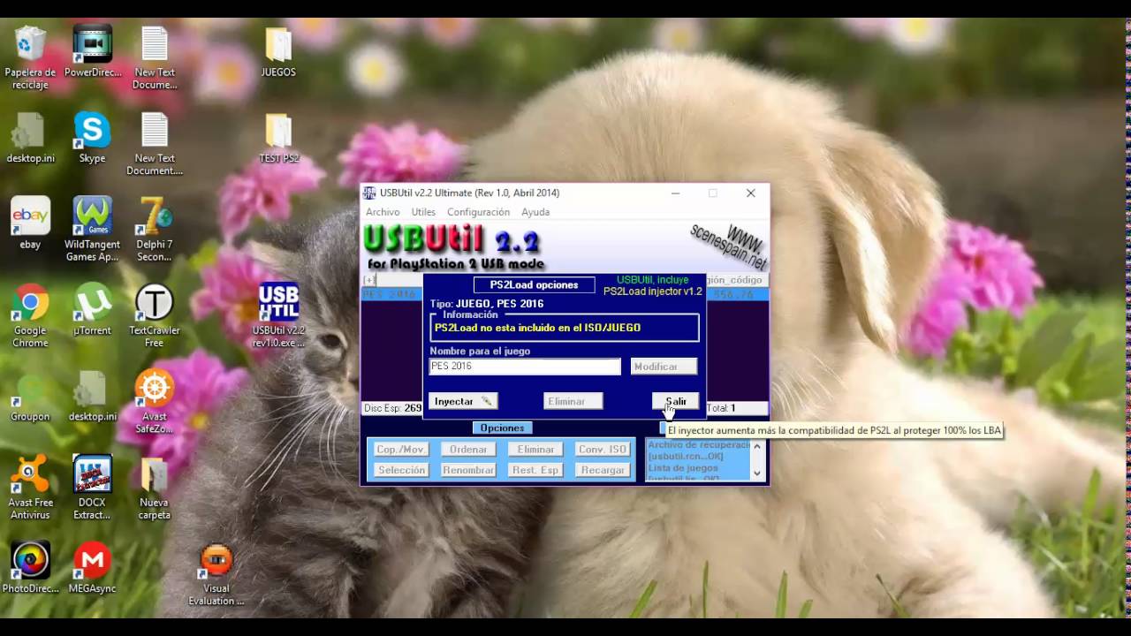1131x636 pixels.
Task: Click the 'Tipo: JUEGO, PES 2016' text
Action: point(487,304)
